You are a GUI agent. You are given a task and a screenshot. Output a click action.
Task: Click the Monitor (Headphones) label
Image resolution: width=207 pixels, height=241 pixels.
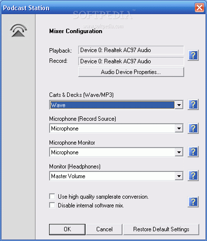coord(75,167)
